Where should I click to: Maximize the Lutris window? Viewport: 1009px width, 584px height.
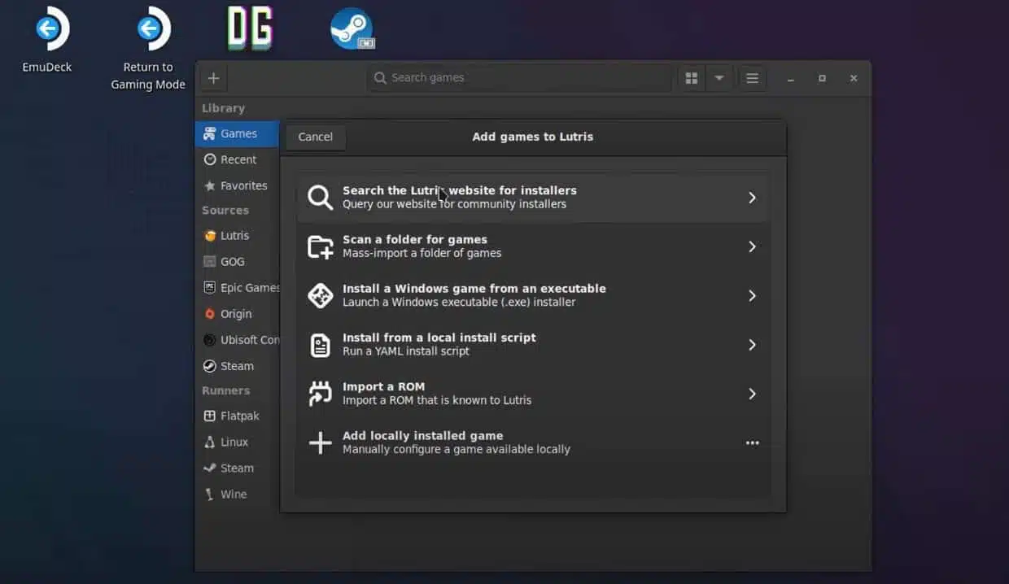[x=822, y=78]
